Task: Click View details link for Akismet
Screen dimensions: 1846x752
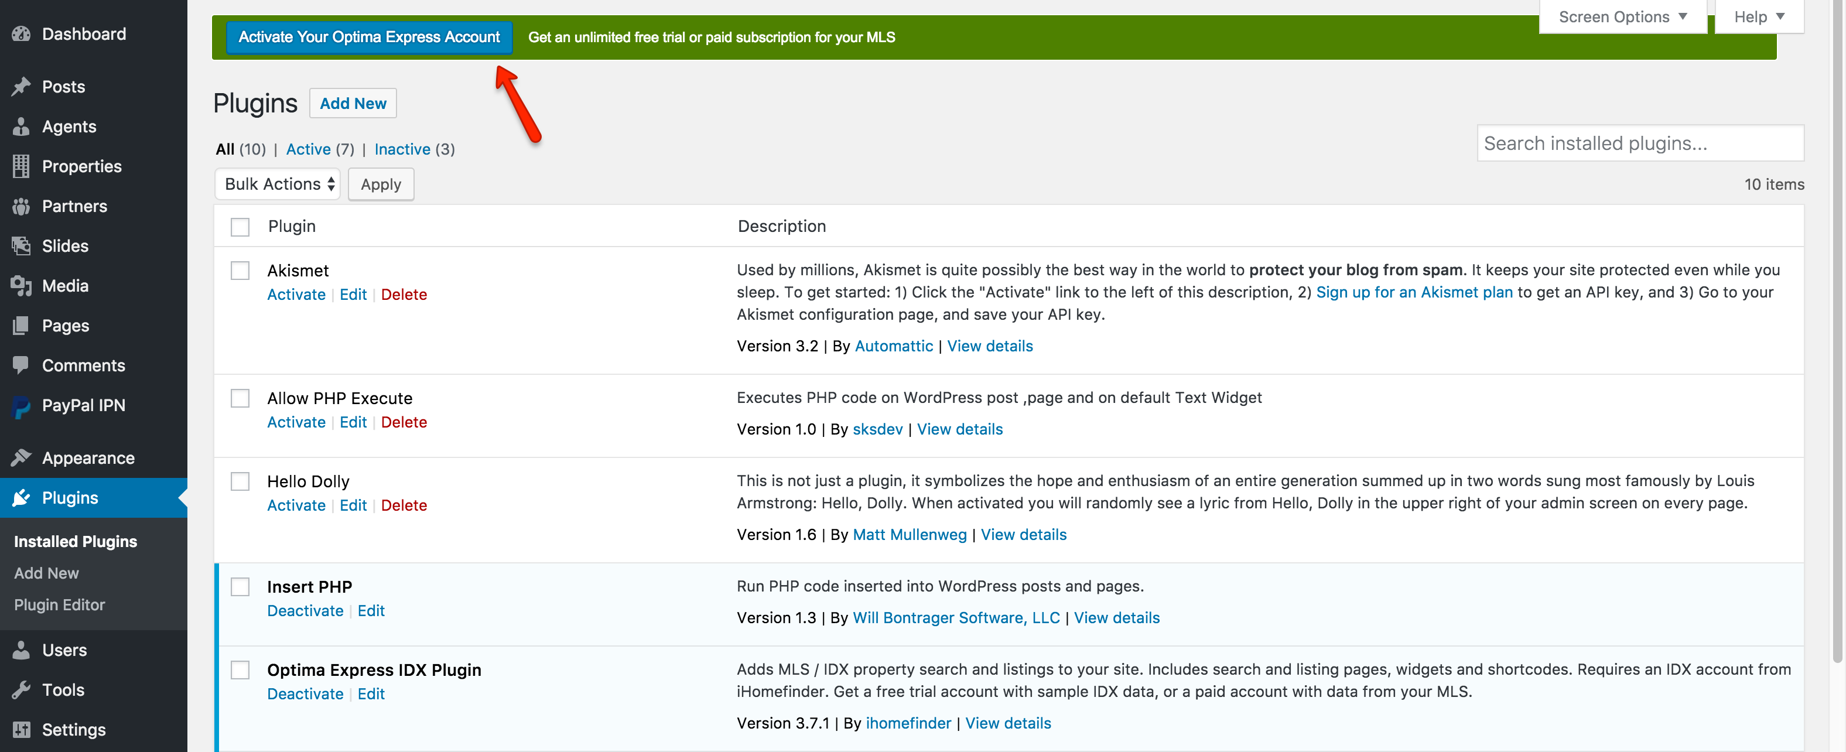Action: coord(990,346)
